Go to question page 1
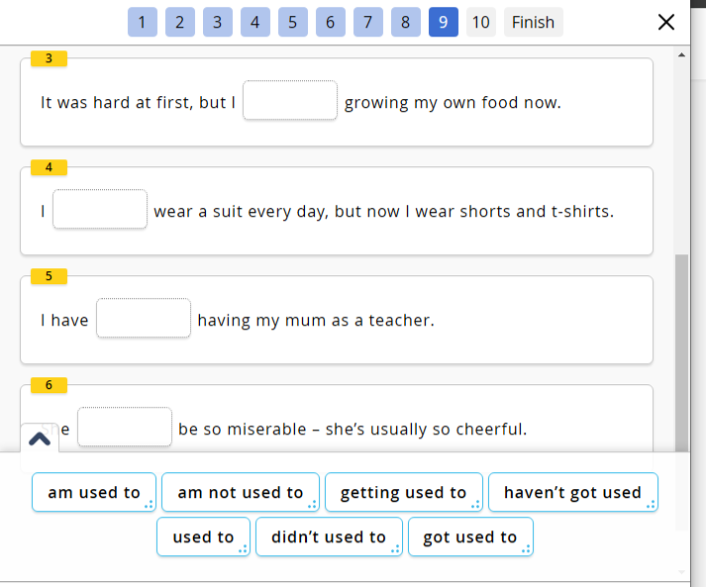 pyautogui.click(x=142, y=22)
